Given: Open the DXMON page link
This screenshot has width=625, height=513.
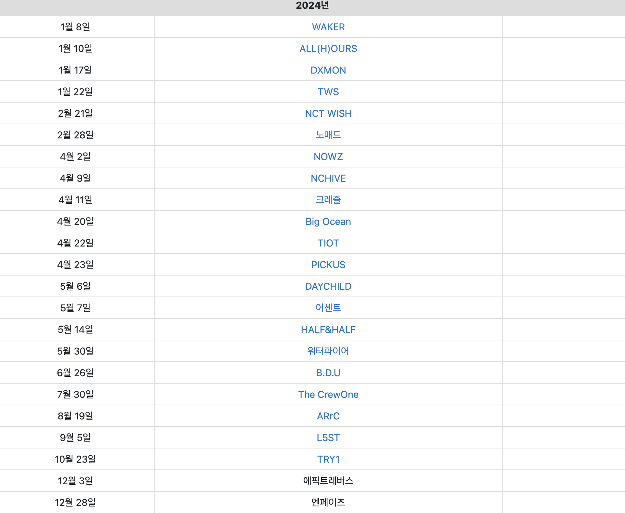Looking at the screenshot, I should pos(328,70).
